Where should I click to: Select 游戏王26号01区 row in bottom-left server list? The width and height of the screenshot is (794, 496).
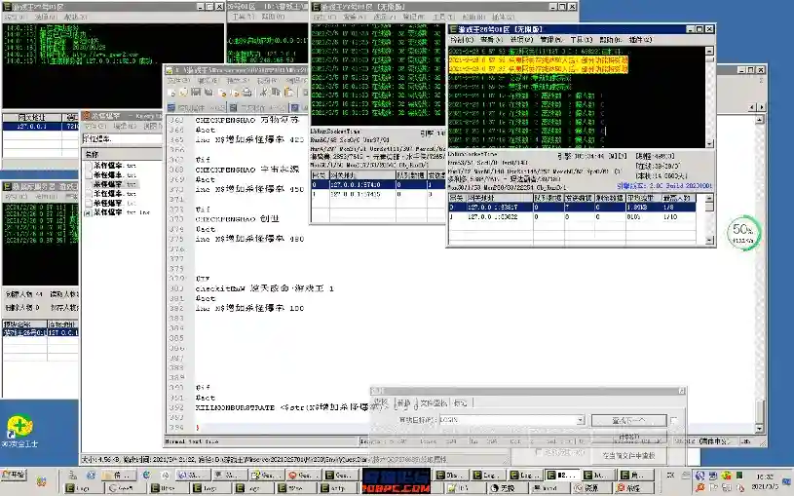coord(41,333)
